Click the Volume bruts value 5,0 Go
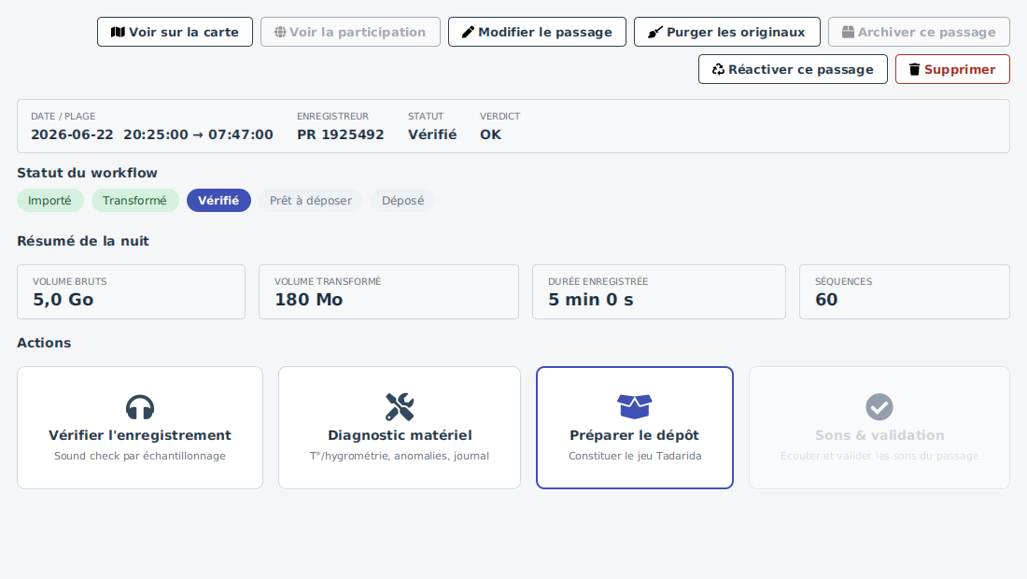 tap(63, 300)
